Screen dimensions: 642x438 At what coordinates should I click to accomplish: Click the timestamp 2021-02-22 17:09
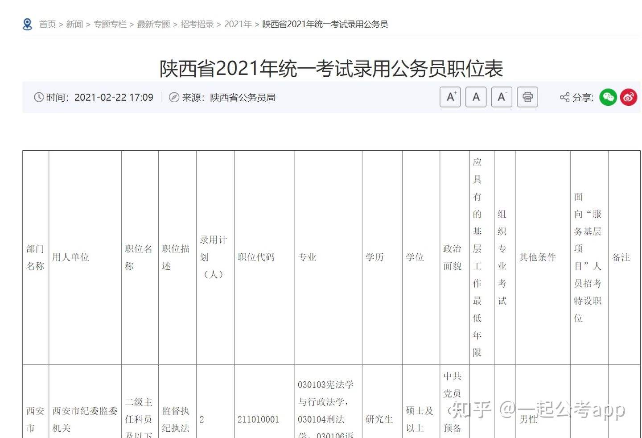[x=114, y=97]
